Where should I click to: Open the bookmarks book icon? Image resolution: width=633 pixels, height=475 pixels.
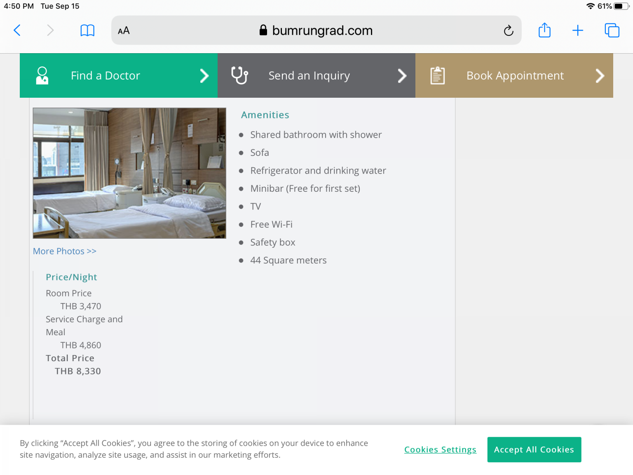coord(87,30)
